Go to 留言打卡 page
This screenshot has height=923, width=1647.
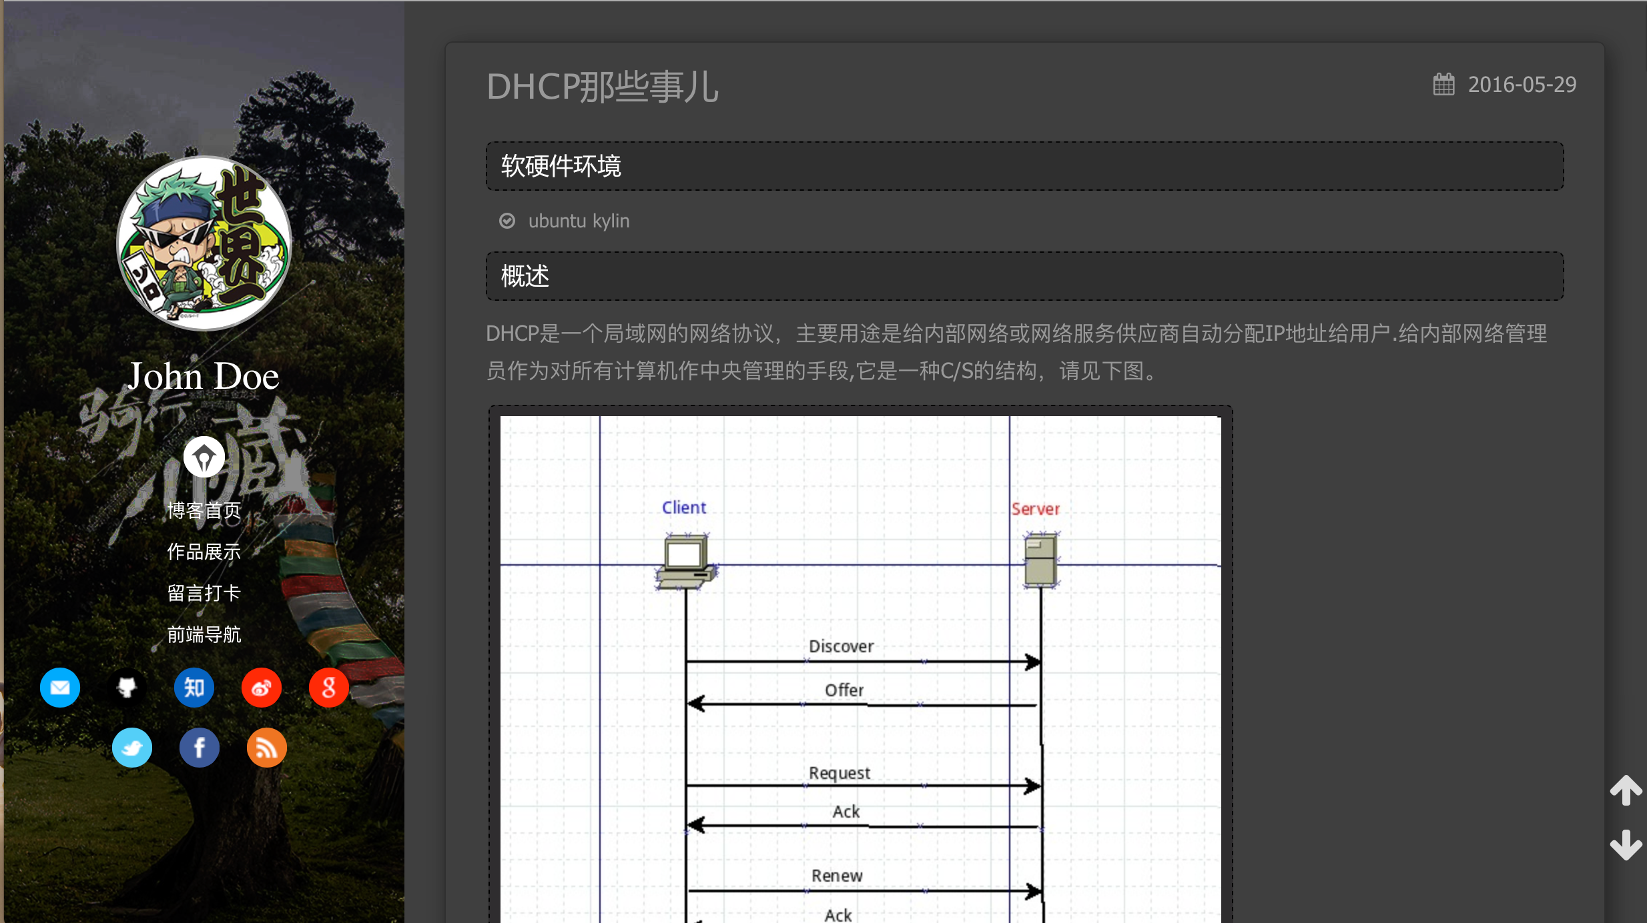click(204, 594)
